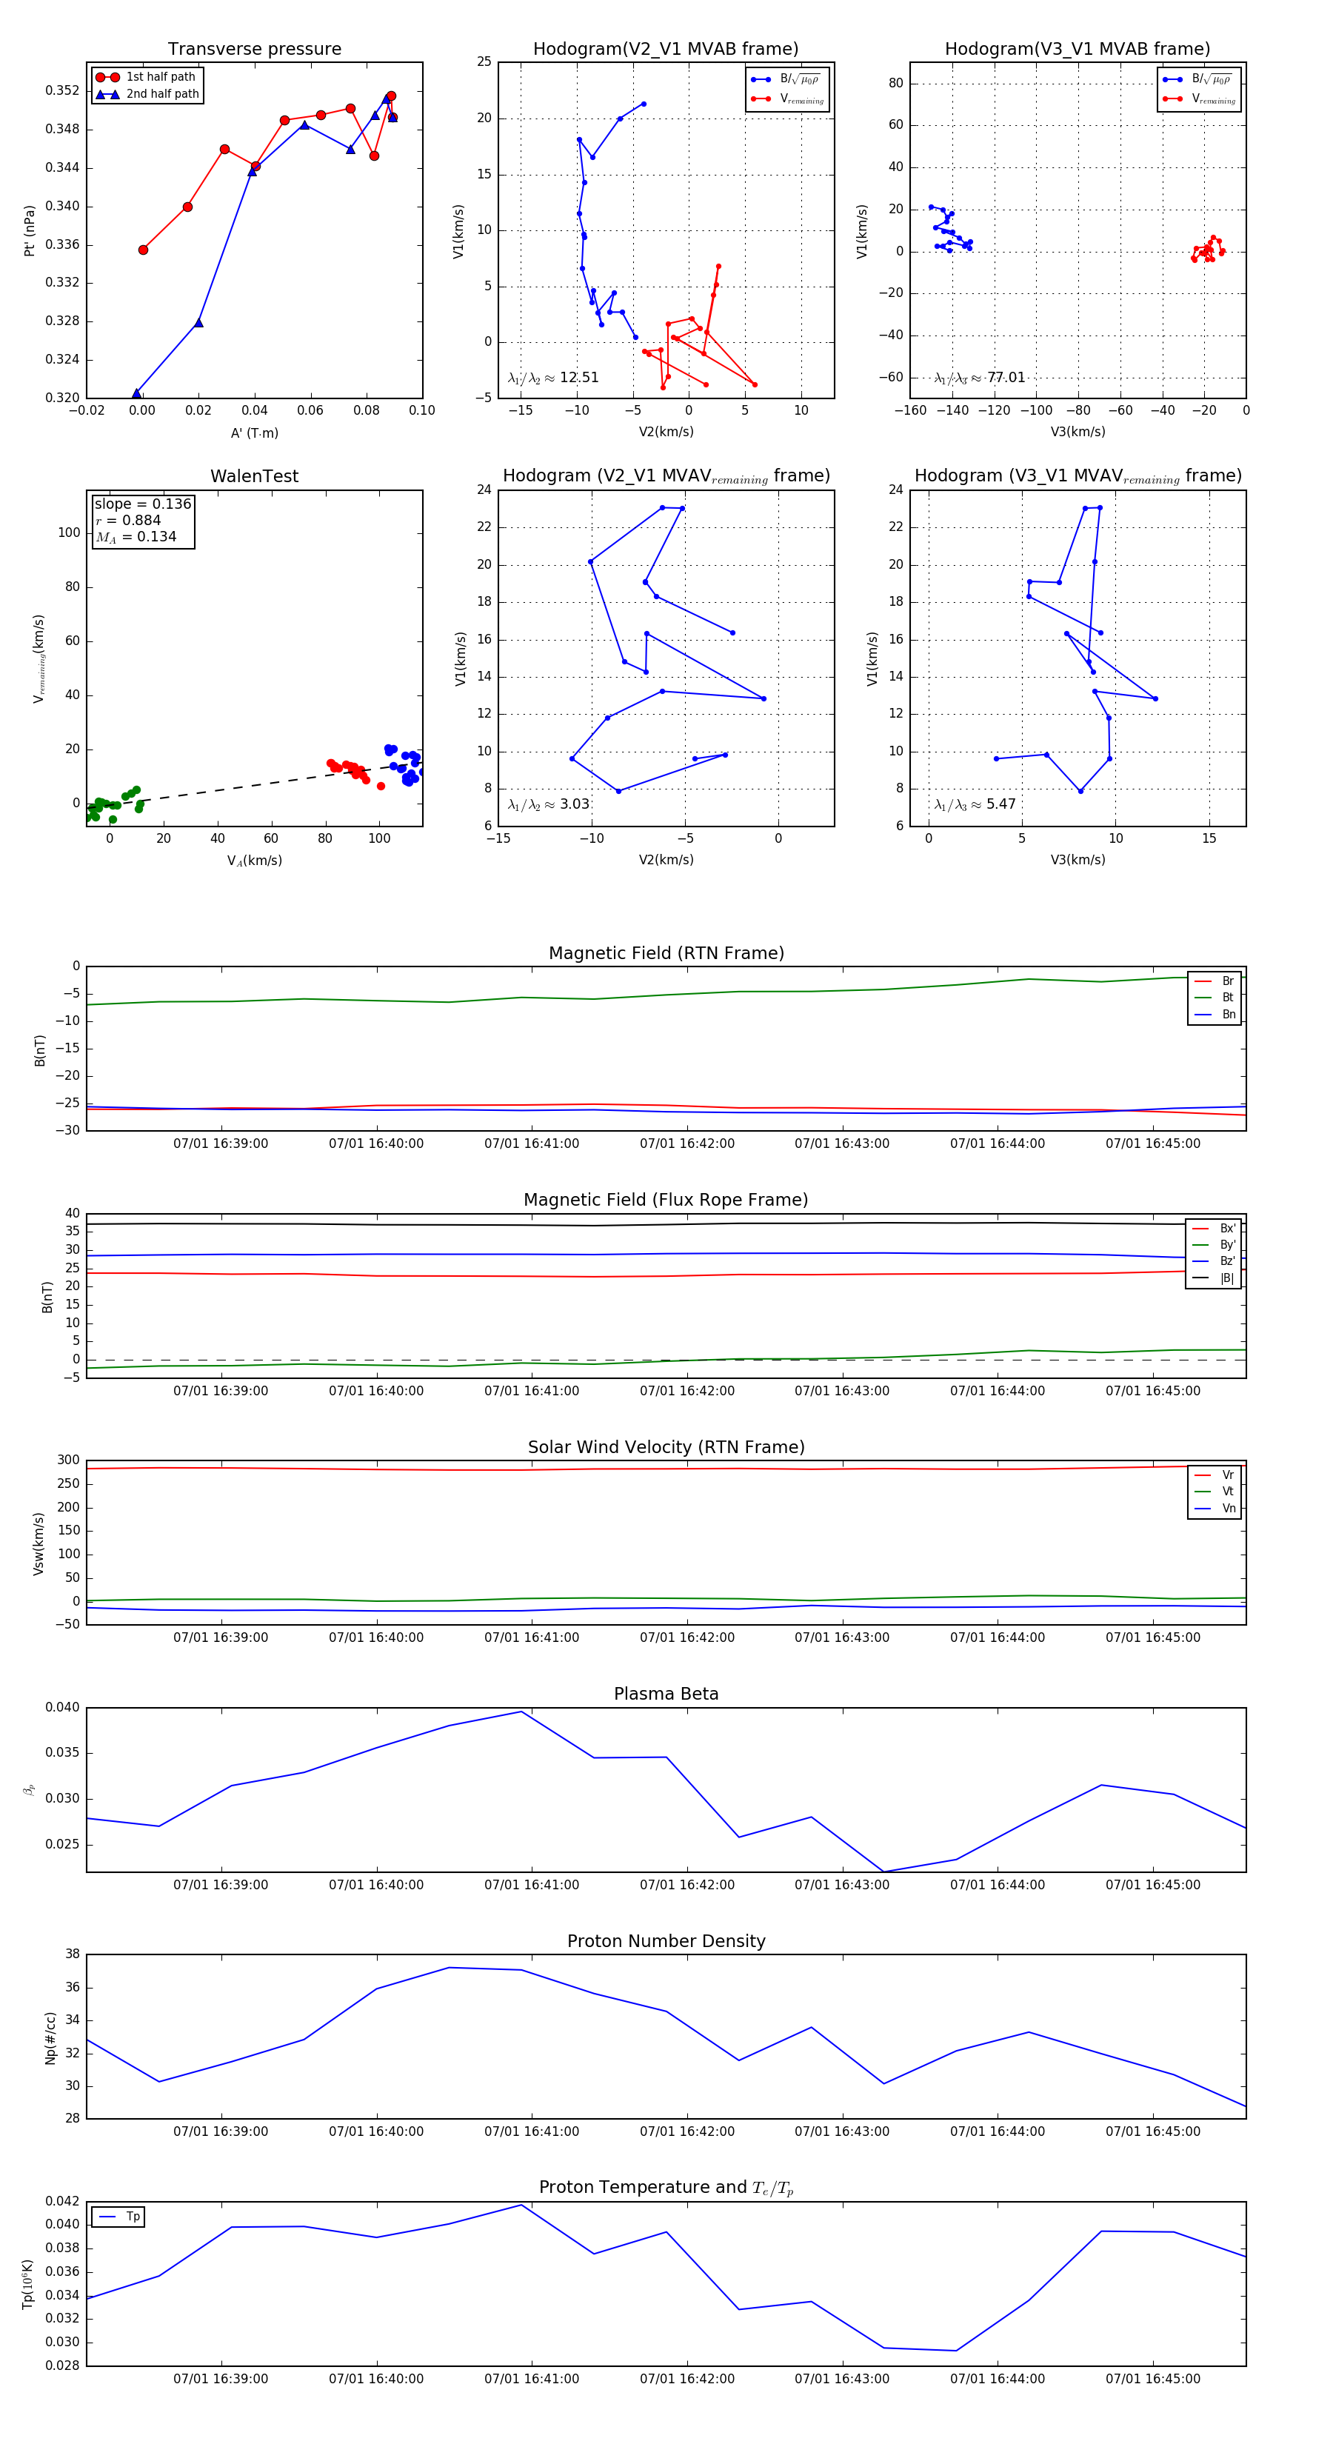Click the Transverse pressure plot title
The image size is (1333, 2444).
pos(254,50)
